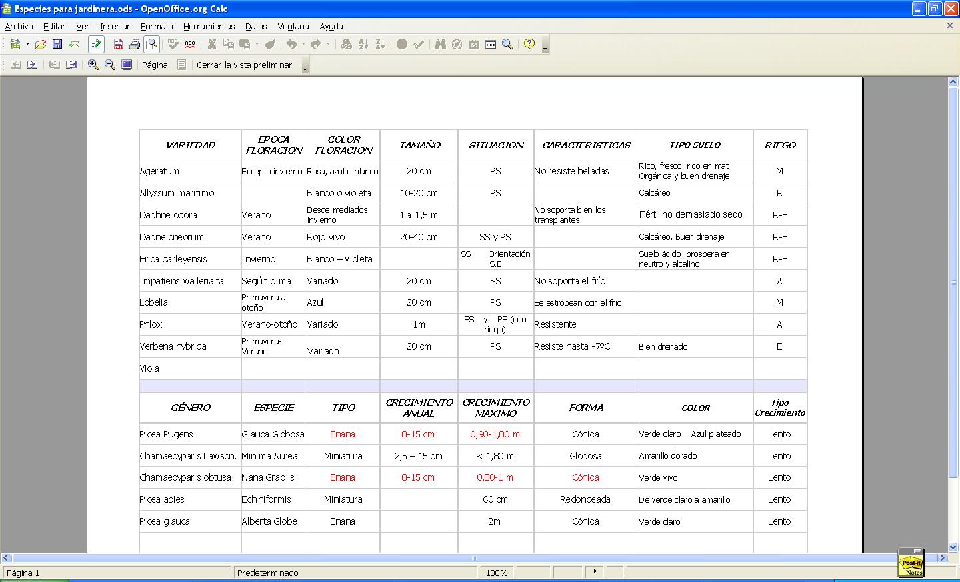Open the Herramientas menu
960x582 pixels.
point(209,26)
